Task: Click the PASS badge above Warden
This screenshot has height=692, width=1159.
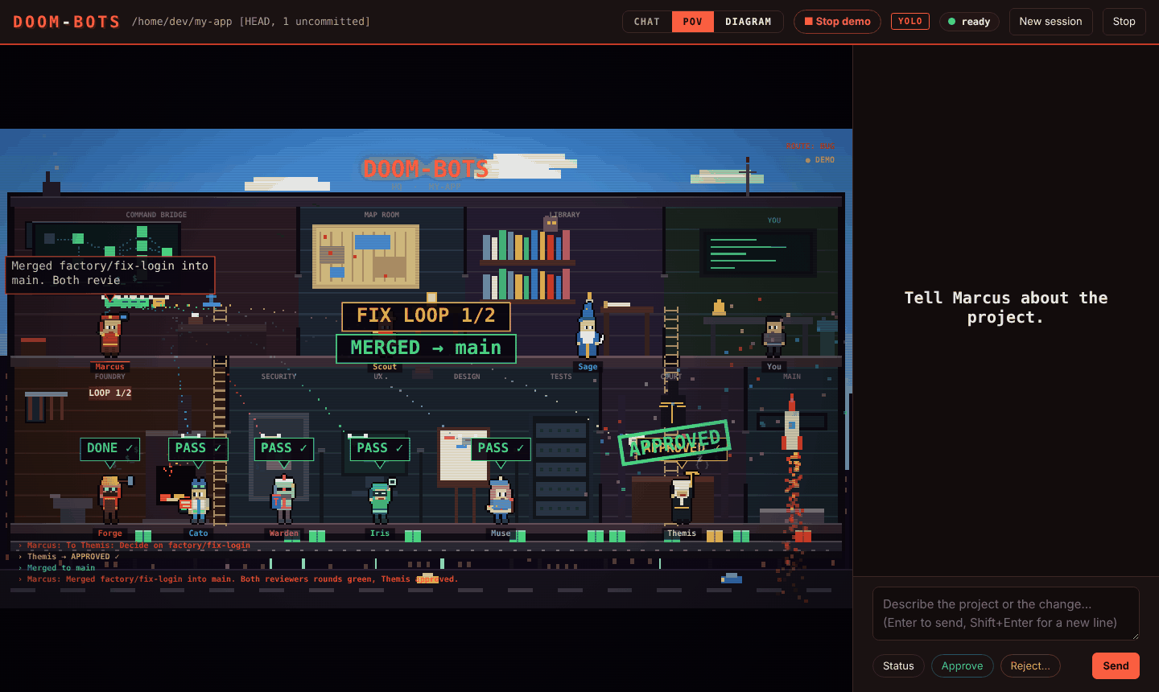Action: pyautogui.click(x=283, y=448)
